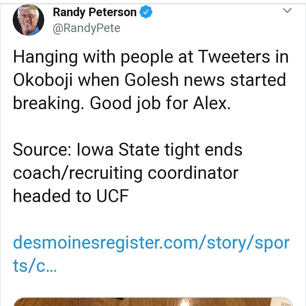The width and height of the screenshot is (306, 306).
Task: Open Randy Peterson's profile avatar
Action: (x=29, y=20)
